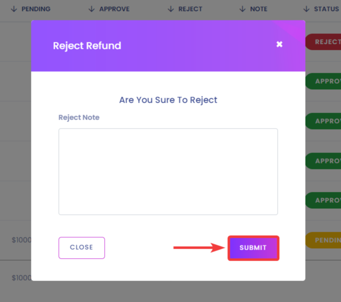Click the yellow Pending status badge
341x302 pixels.
point(323,240)
